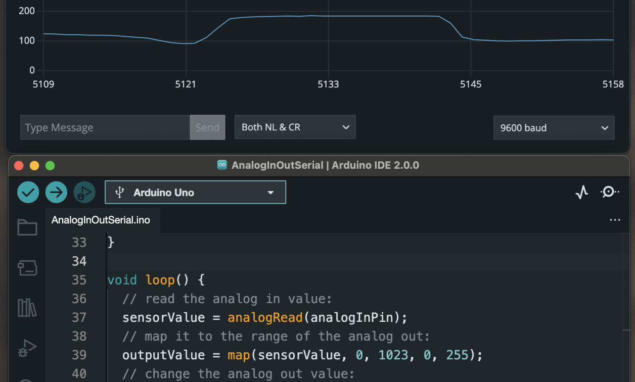Select the AnalogInOutSerial.ino tab

click(101, 220)
